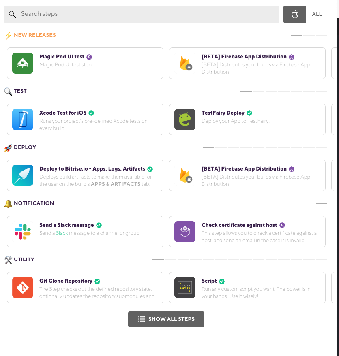This screenshot has height=356, width=339.
Task: Go to last page of New Releases carousel
Action: click(x=322, y=35)
